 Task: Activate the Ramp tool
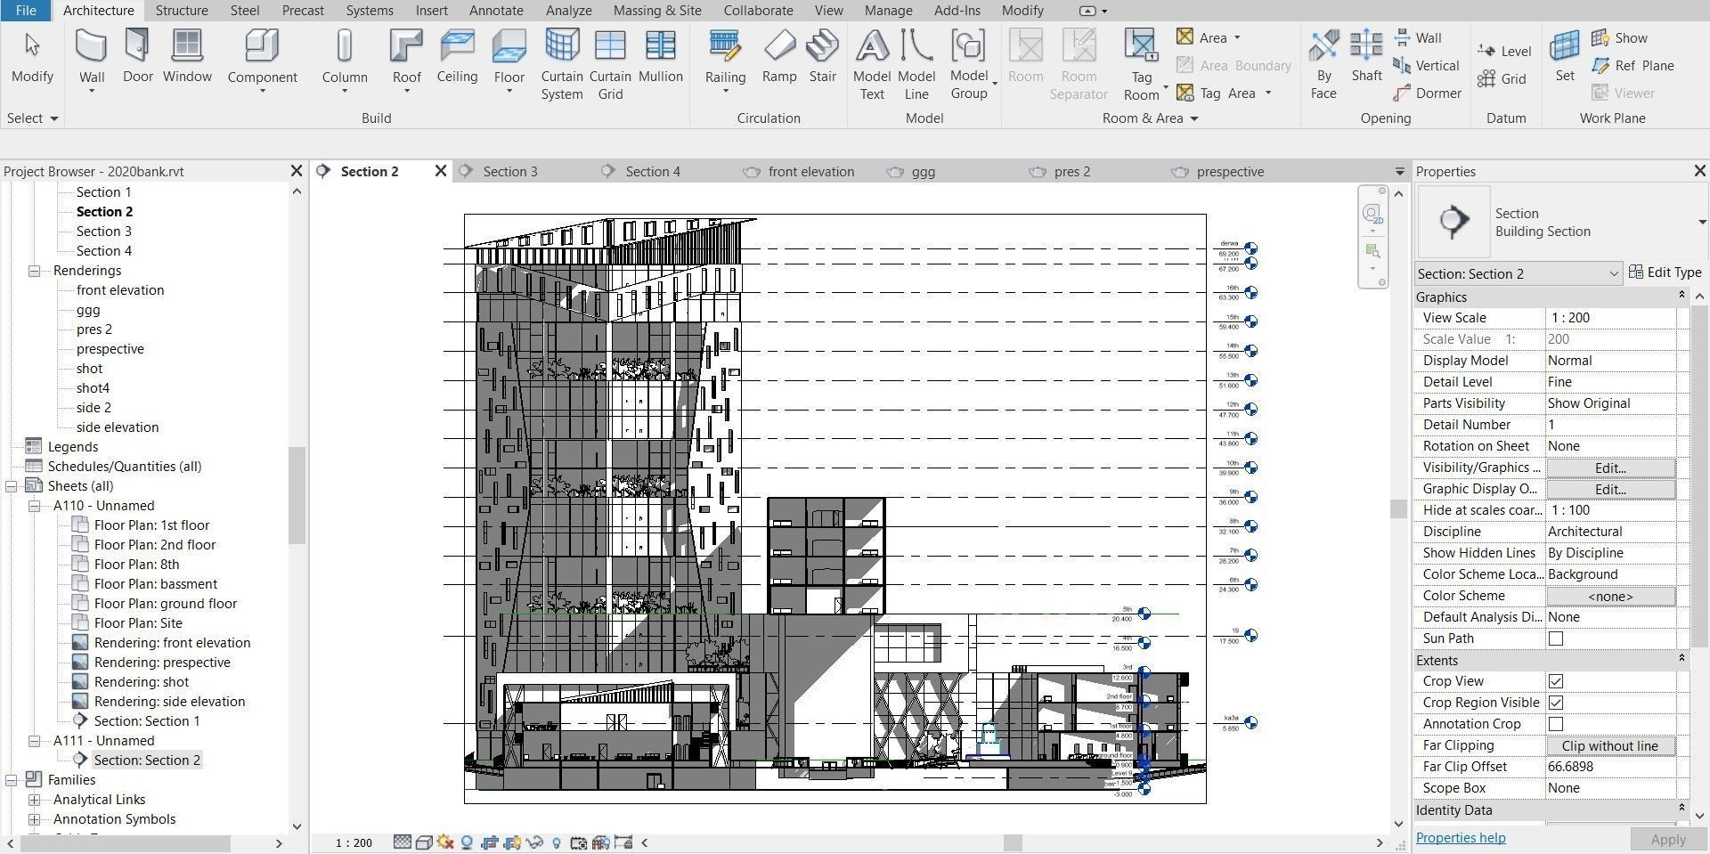[778, 58]
